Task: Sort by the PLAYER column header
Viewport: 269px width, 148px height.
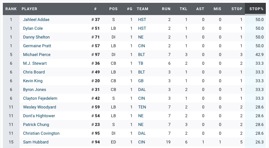Action: click(29, 9)
